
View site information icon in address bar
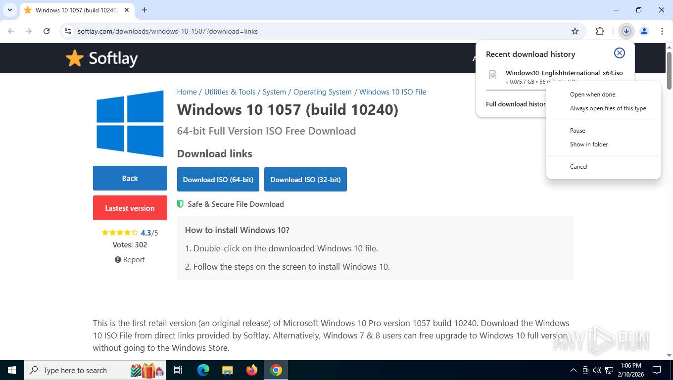pos(68,31)
